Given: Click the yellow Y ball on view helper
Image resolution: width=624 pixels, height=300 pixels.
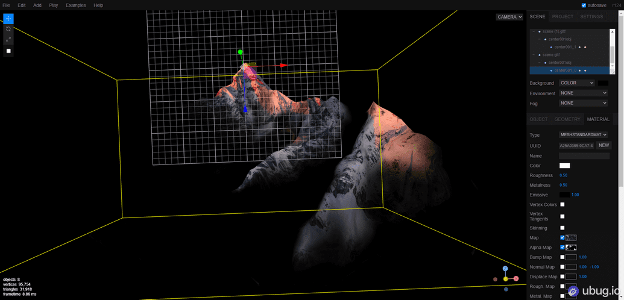Looking at the screenshot, I should pyautogui.click(x=505, y=279).
